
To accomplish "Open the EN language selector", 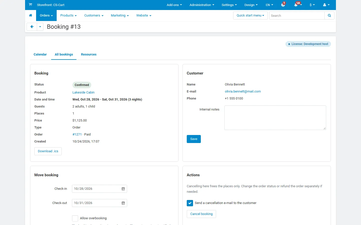I will point(269,5).
